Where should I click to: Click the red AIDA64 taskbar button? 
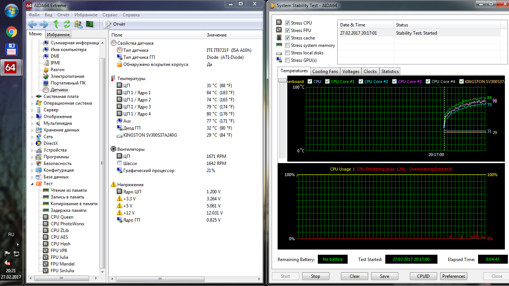(x=10, y=67)
